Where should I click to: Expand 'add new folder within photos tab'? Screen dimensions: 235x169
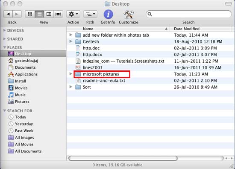70,35
